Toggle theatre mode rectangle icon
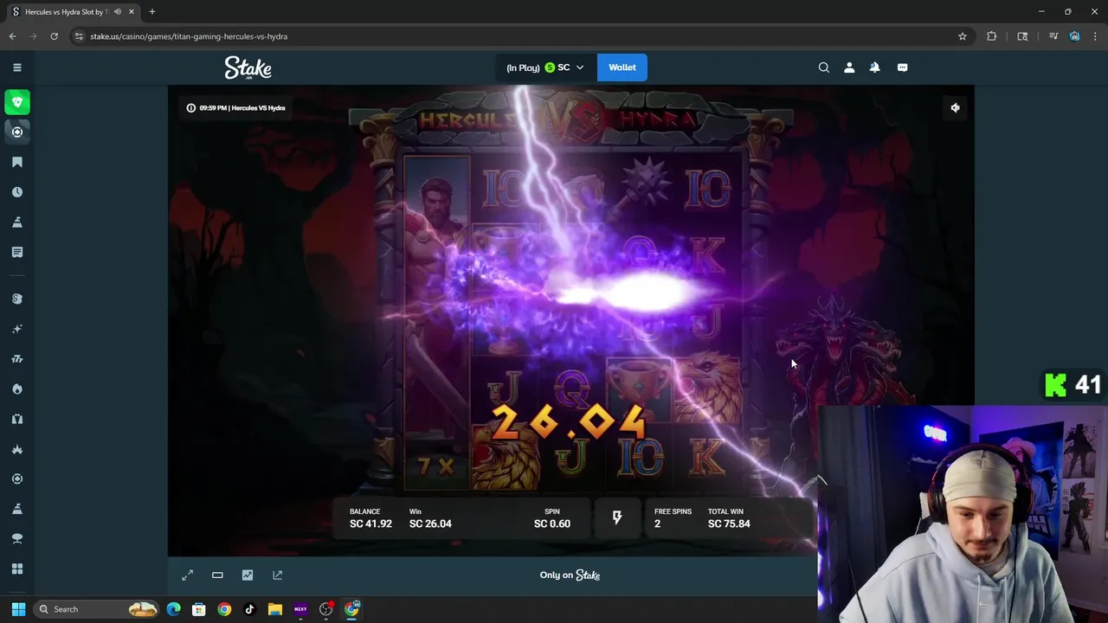1108x623 pixels. point(217,575)
